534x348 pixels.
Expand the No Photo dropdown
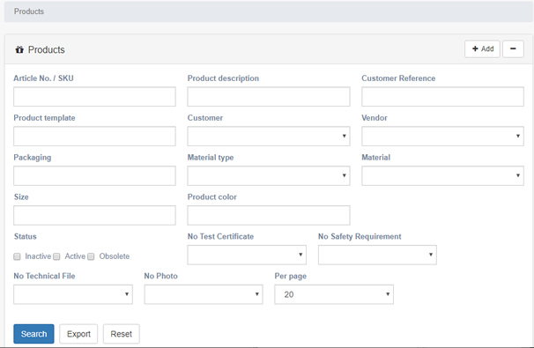pyautogui.click(x=204, y=294)
